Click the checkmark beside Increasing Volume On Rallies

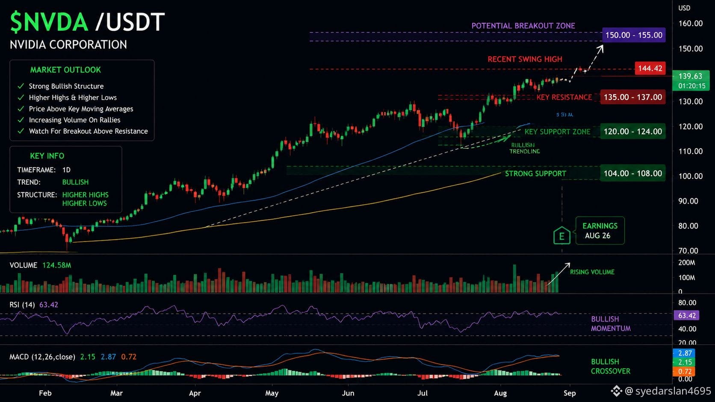(x=21, y=120)
